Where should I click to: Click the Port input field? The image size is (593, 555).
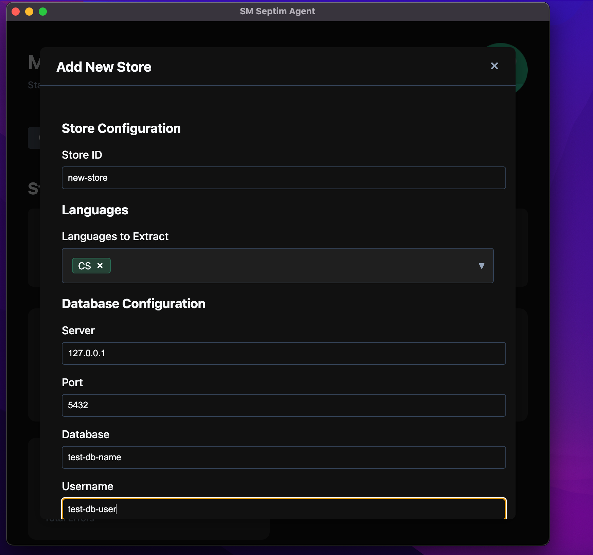[284, 405]
